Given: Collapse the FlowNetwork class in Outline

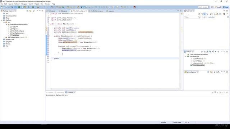Looking at the screenshot, I should pos(185,57).
